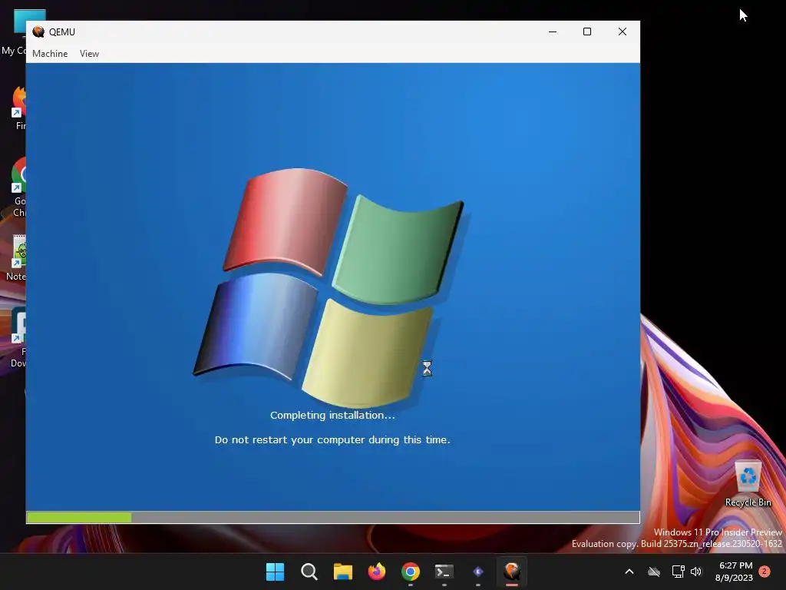Open the volume speaker tray icon
Viewport: 786px width, 590px height.
(x=695, y=572)
